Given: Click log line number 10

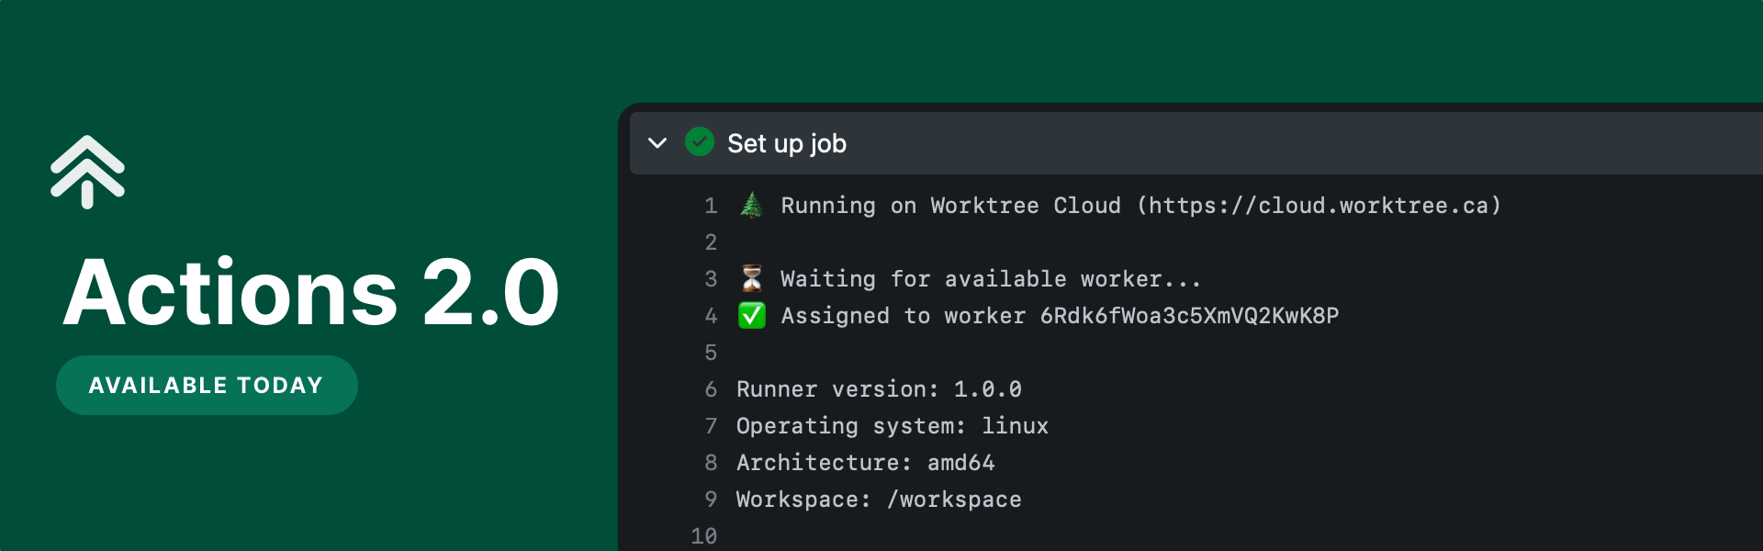Looking at the screenshot, I should coord(704,536).
